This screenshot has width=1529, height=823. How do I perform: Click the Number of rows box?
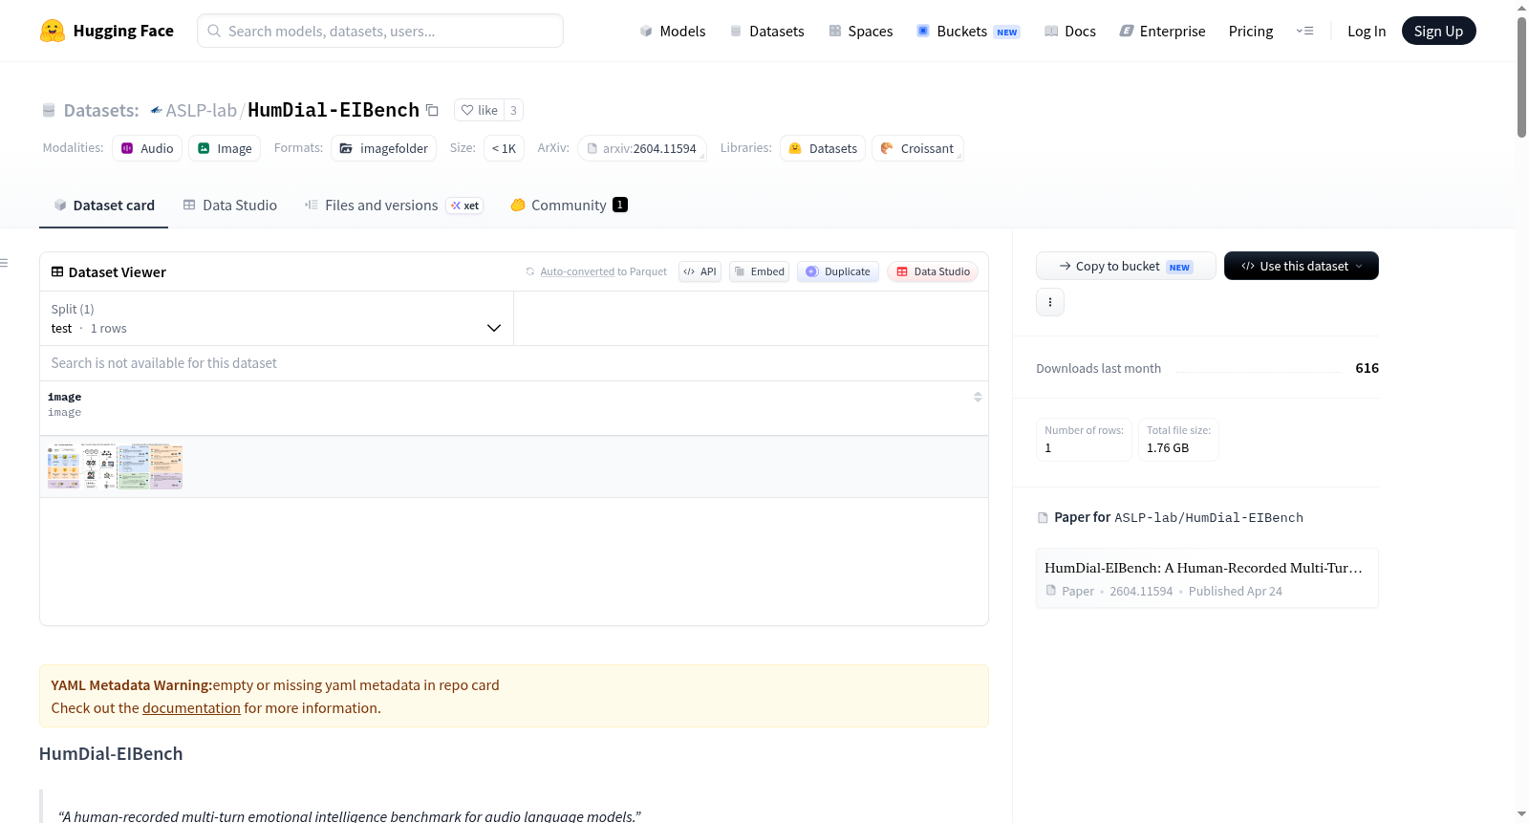click(x=1084, y=440)
